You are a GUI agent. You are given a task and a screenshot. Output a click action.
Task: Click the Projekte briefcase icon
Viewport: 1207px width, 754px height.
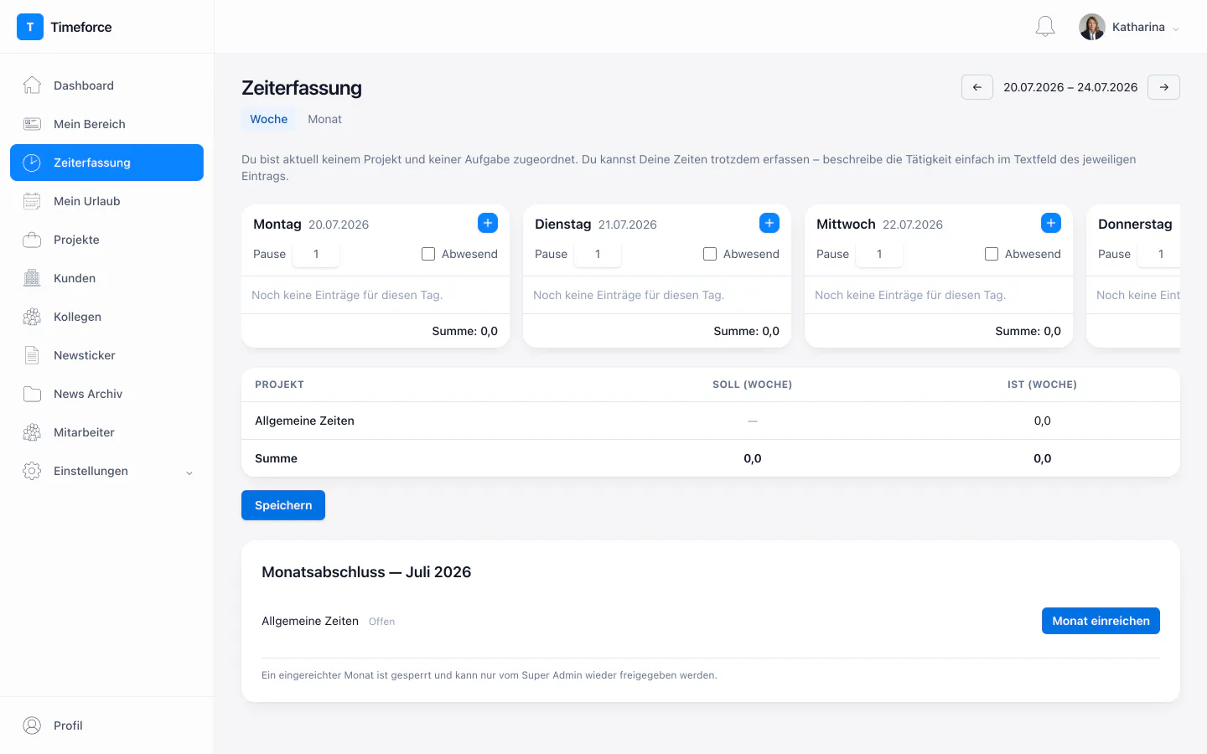pos(32,240)
